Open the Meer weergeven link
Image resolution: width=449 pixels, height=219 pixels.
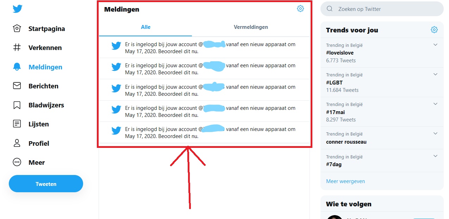coord(345,181)
